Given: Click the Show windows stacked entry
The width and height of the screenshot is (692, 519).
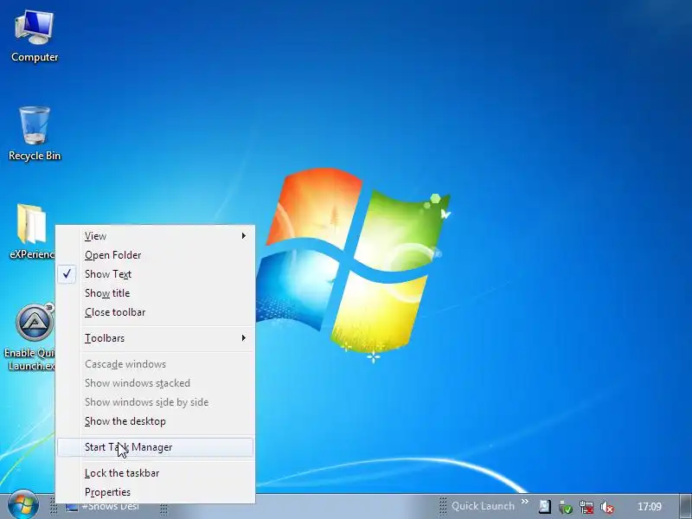Looking at the screenshot, I should pyautogui.click(x=156, y=383).
